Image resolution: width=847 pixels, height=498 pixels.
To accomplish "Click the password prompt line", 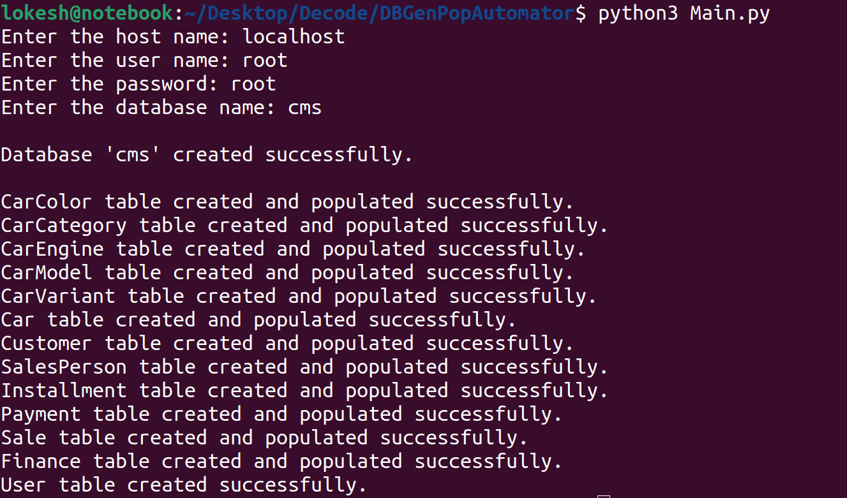I will 139,84.
